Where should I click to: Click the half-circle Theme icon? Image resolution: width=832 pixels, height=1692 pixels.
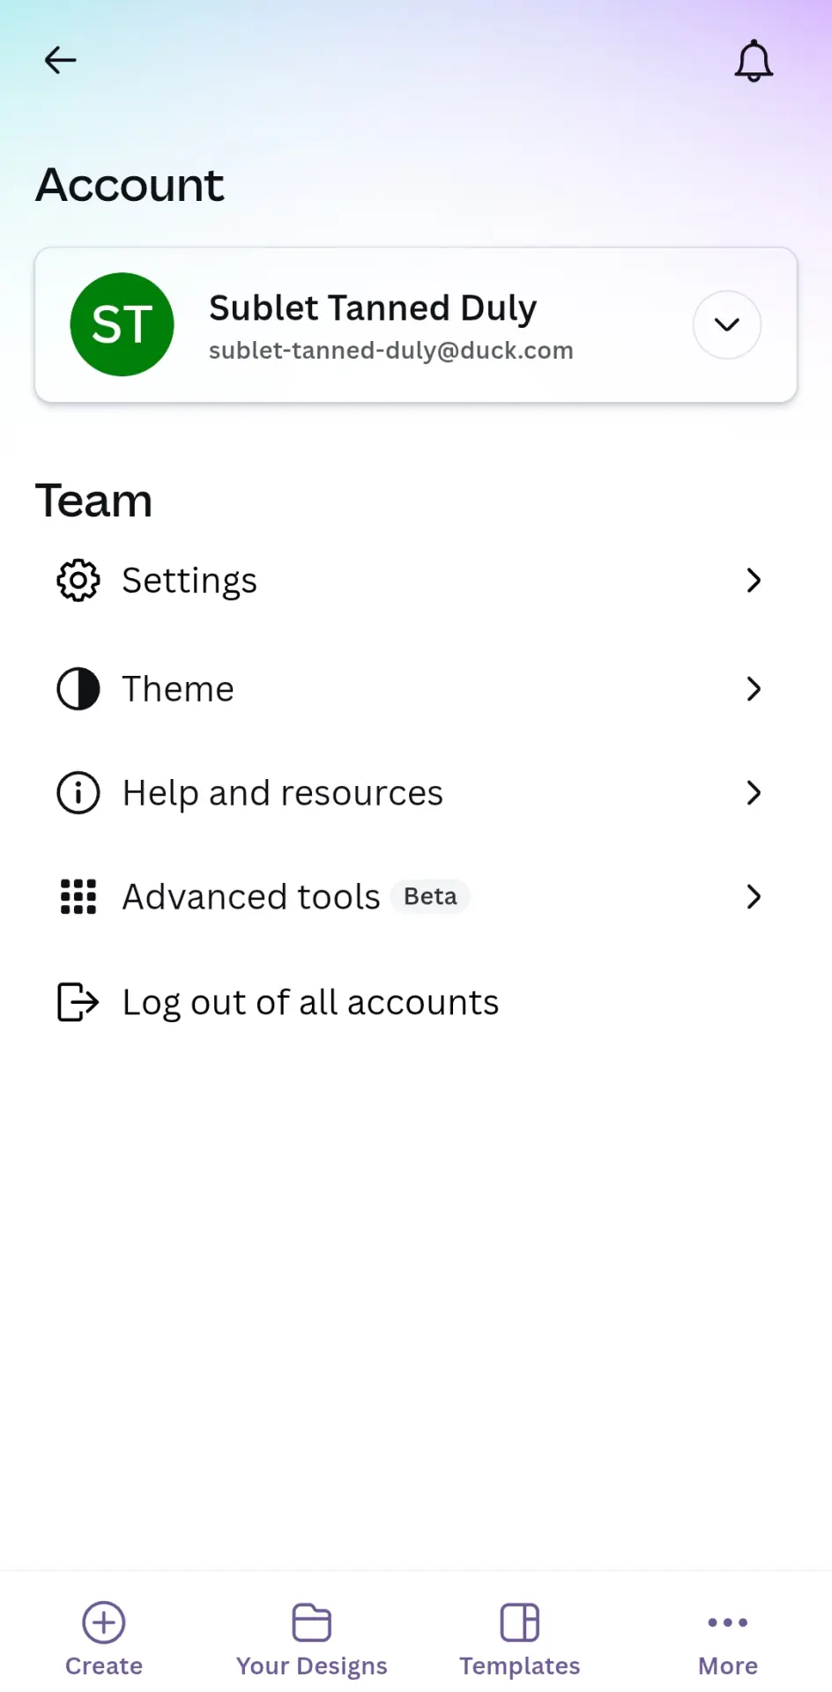click(78, 688)
